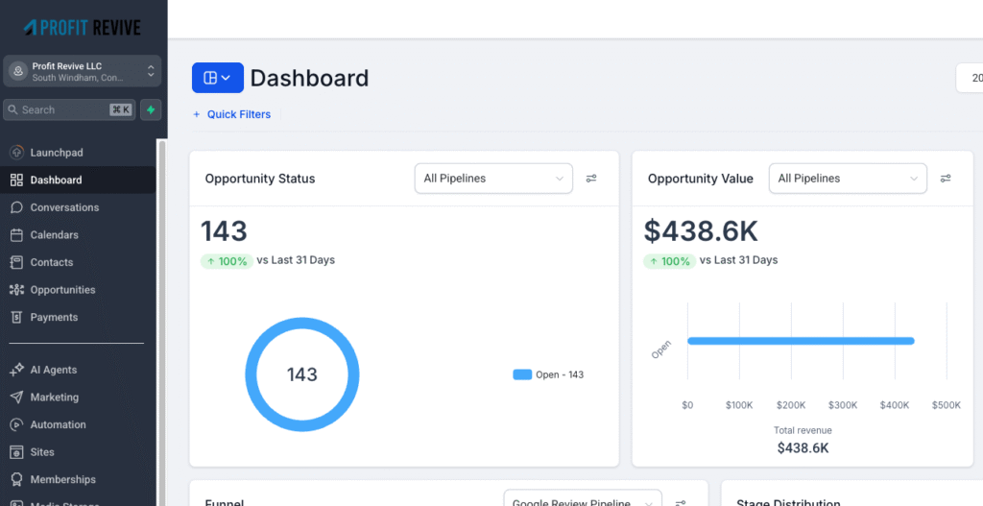This screenshot has height=506, width=983.
Task: Open filter settings icon for Opportunity Status
Action: 591,179
